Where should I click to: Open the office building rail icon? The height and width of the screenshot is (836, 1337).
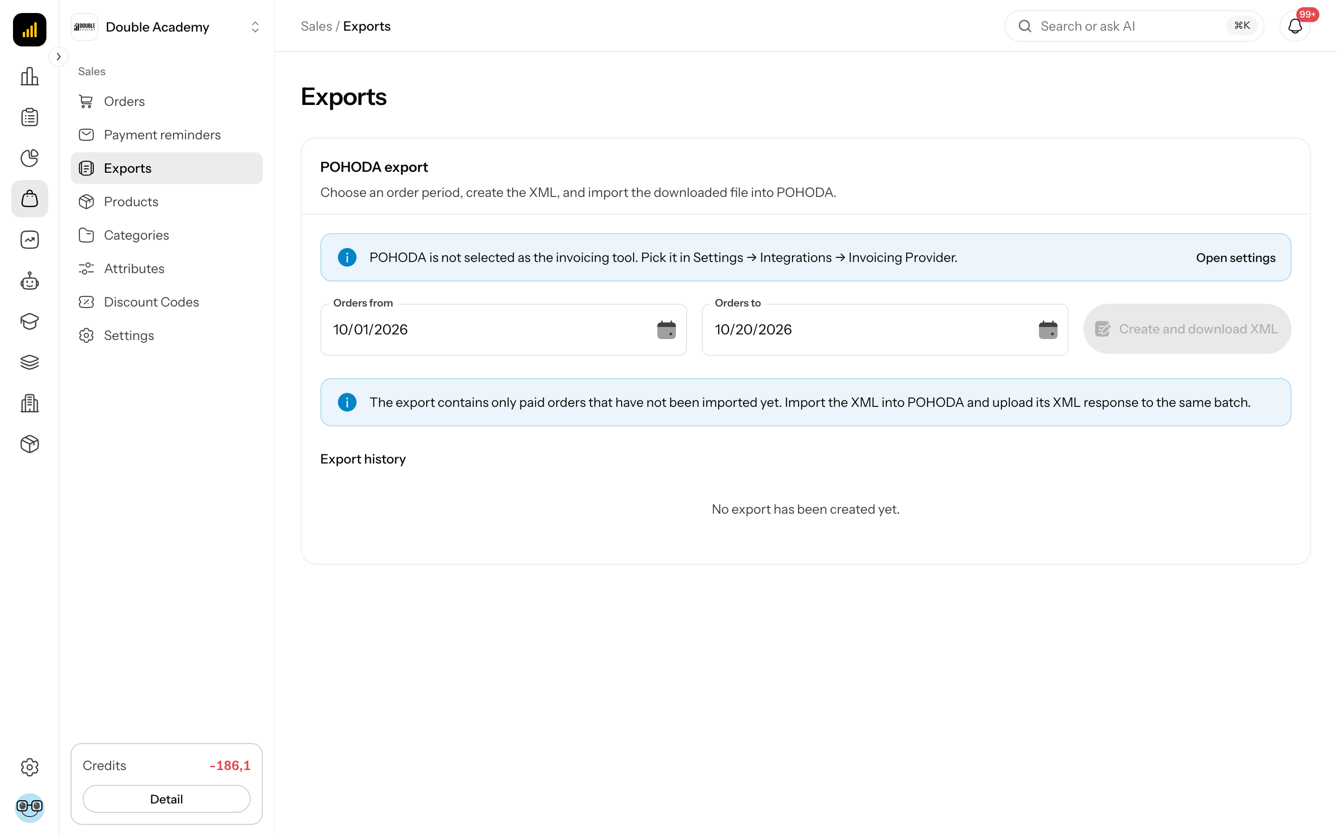(x=29, y=403)
